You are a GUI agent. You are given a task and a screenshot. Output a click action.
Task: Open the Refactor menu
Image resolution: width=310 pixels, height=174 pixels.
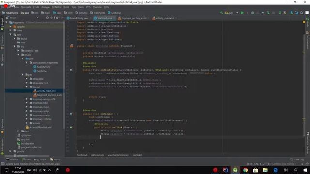click(57, 7)
